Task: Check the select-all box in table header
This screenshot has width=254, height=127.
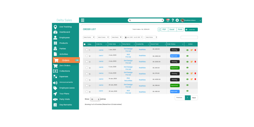Action: (85, 44)
